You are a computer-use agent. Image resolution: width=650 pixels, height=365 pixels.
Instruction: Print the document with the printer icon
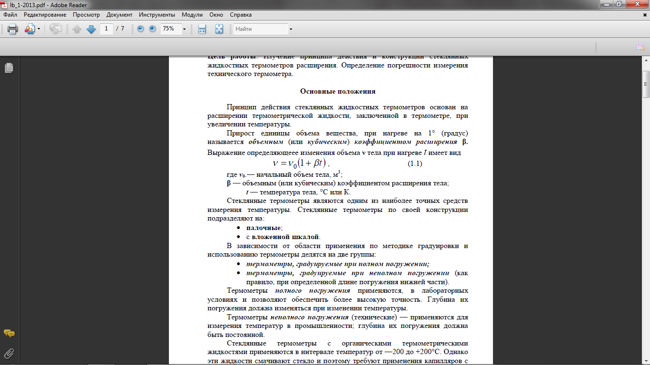[12, 29]
